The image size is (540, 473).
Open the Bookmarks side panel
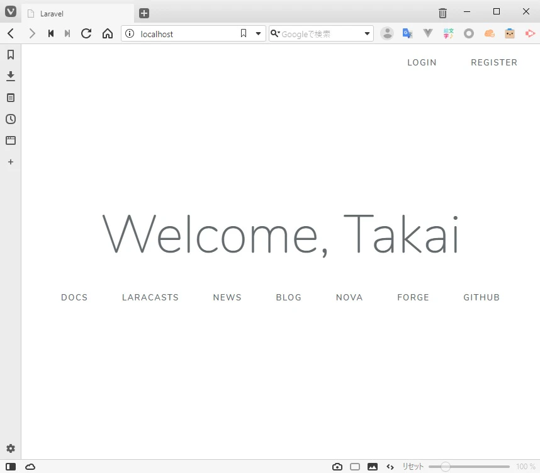coord(11,54)
